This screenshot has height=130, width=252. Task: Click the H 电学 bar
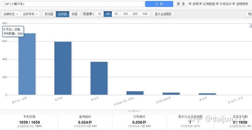[x=99, y=78]
